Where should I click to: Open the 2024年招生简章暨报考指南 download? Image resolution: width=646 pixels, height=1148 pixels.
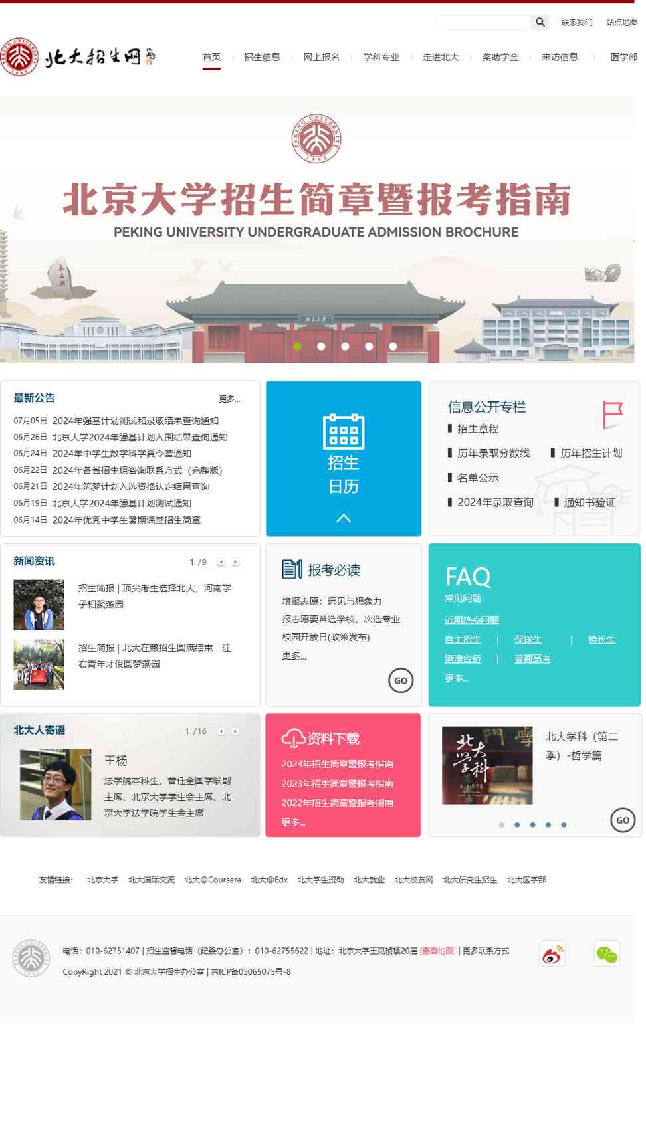(338, 764)
